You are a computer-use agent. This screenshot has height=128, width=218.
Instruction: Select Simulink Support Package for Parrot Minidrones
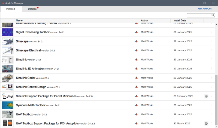point(46,96)
